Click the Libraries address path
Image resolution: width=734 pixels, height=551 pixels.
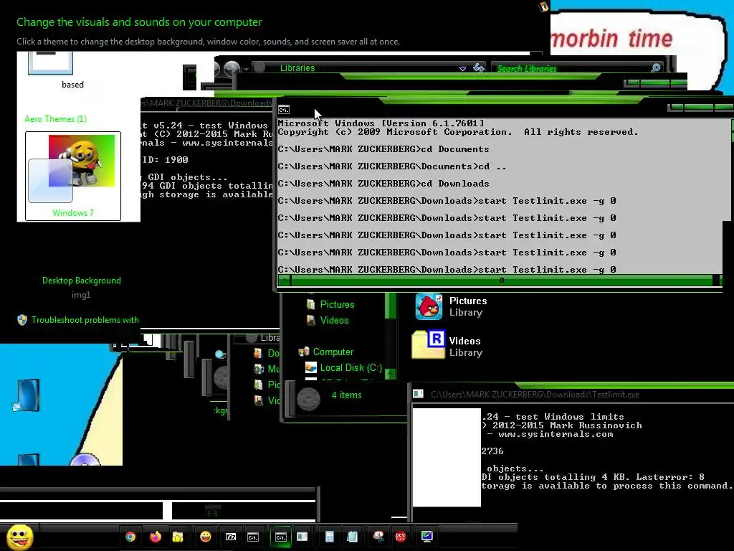pyautogui.click(x=297, y=68)
